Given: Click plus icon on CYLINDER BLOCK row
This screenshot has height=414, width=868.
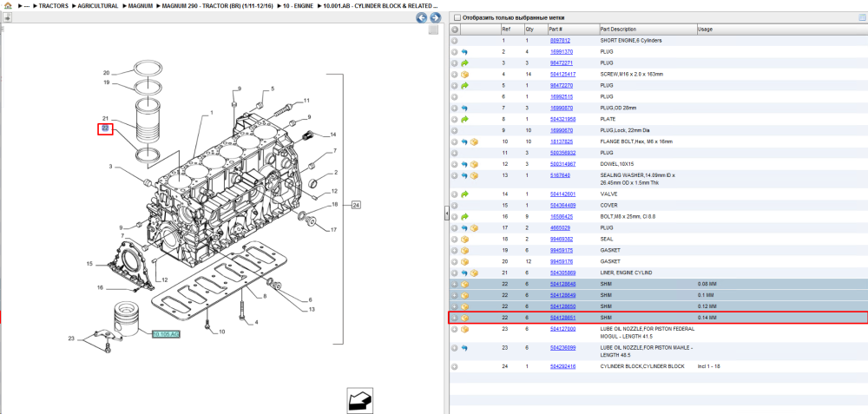Looking at the screenshot, I should [455, 366].
